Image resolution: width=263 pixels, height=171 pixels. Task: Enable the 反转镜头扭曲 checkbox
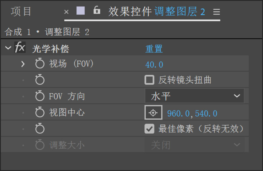pos(149,80)
